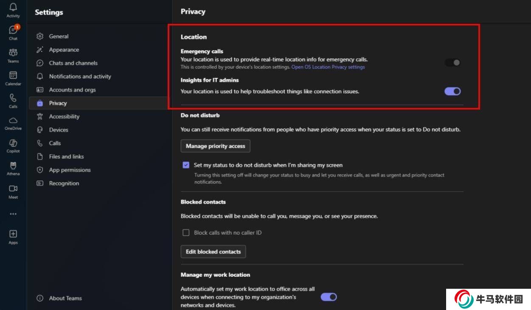Screen dimensions: 531x310
Task: Click Edit blocked contacts button
Action: tap(213, 252)
